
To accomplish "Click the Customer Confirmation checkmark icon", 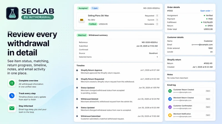I will coord(170,107).
